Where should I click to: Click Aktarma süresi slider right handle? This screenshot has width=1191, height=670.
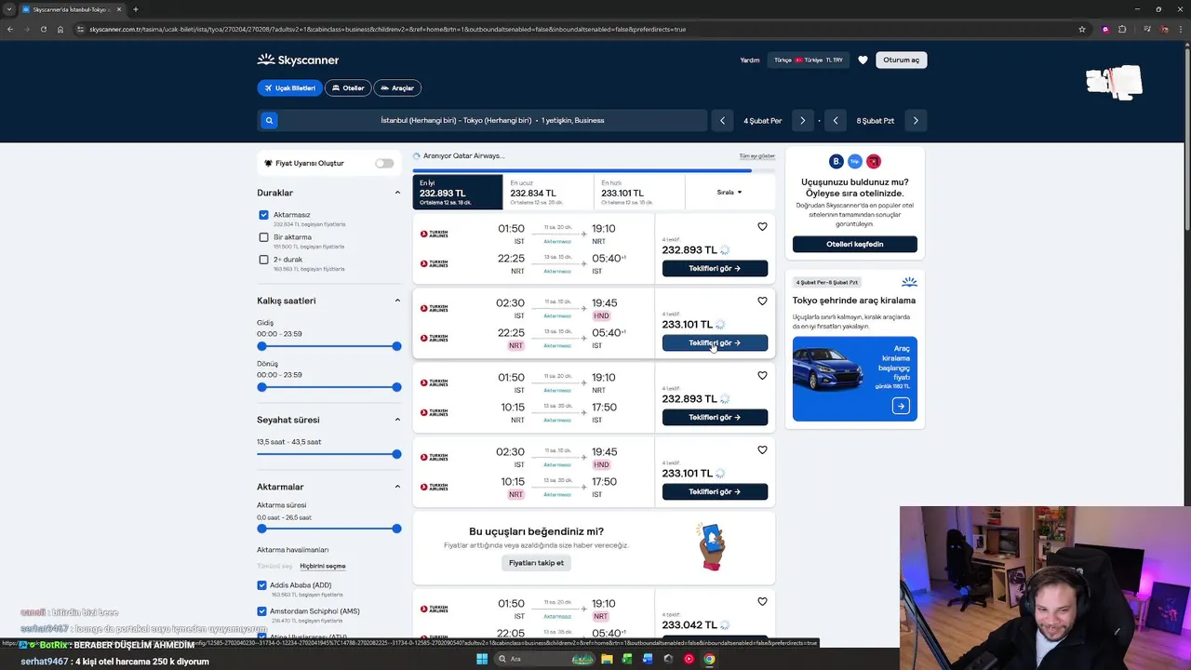pyautogui.click(x=396, y=529)
